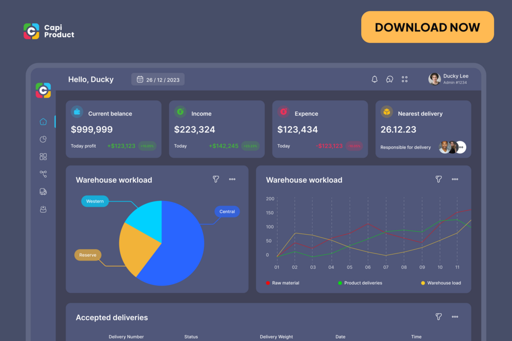Screen dimensions: 512x341
Task: Open the Status column in Accepted deliveries
Action: pos(191,336)
